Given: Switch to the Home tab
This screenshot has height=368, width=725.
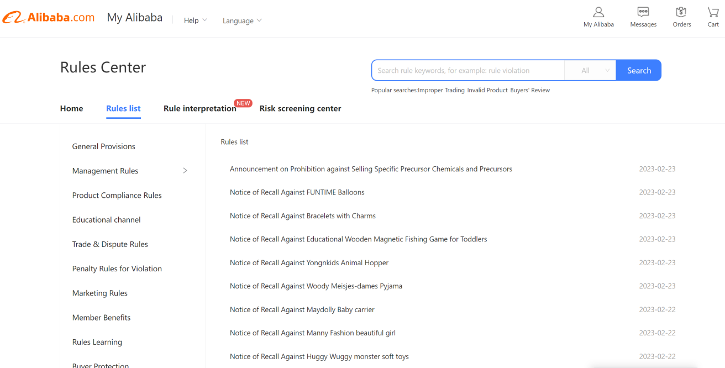Looking at the screenshot, I should 71,108.
